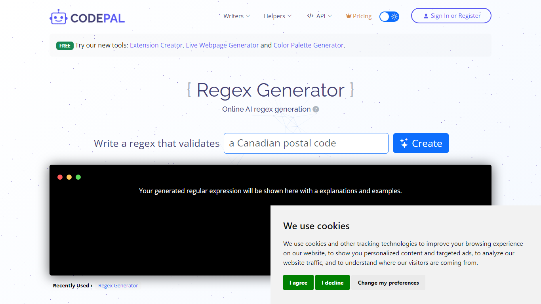Toggle the light/dark mode switch

click(x=389, y=16)
